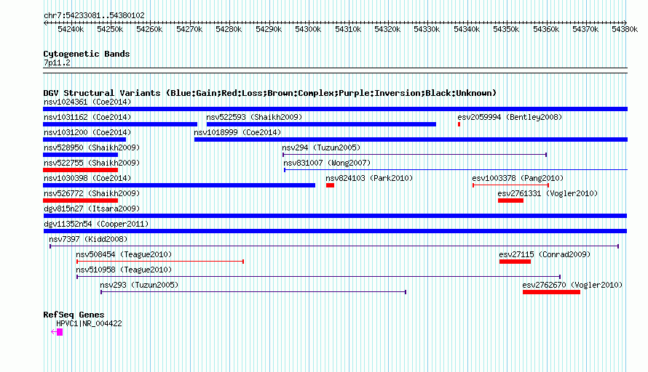Click esv27115 (Conrad2009) label
648x372 pixels.
(x=545, y=254)
